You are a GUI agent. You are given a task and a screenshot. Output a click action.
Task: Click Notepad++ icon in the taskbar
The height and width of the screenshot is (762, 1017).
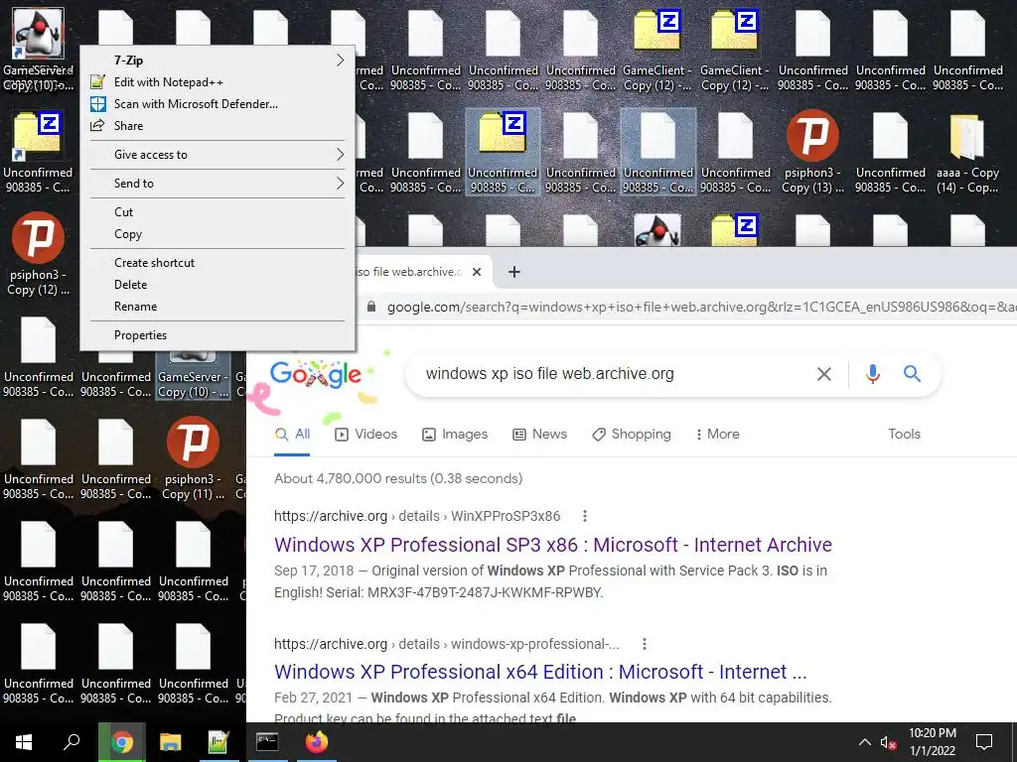[x=218, y=742]
